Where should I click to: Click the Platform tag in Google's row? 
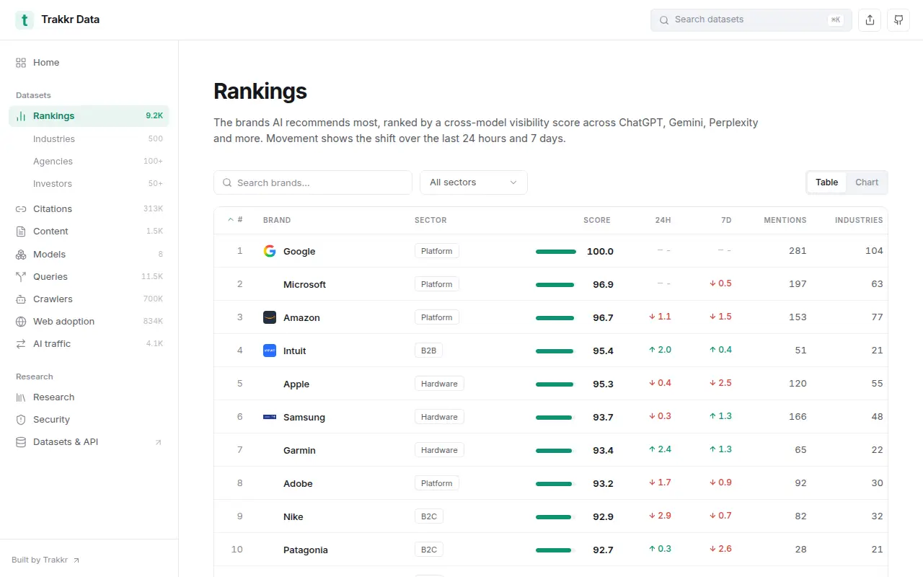tap(437, 251)
